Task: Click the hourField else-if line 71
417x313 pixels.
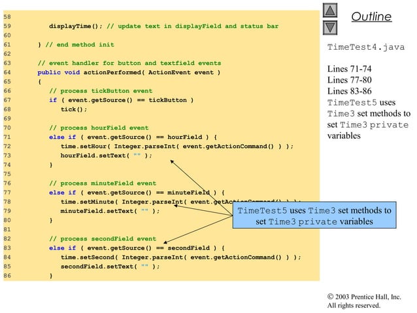Action: (133, 138)
